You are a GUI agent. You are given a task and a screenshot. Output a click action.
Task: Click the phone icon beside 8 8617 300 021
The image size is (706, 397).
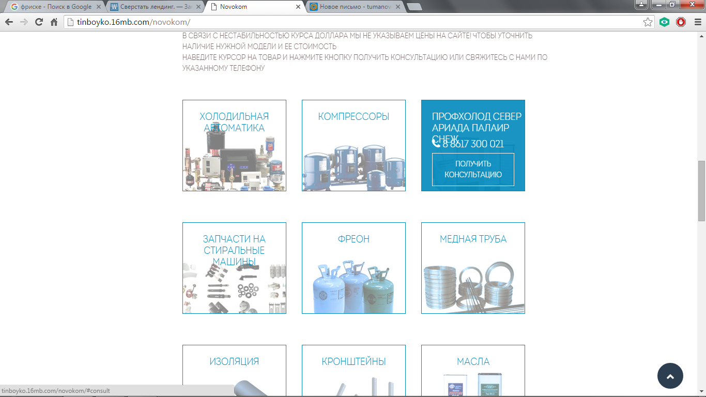point(436,143)
